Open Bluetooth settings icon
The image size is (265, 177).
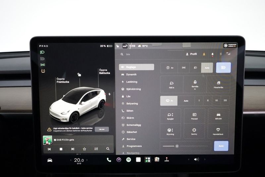[221, 54]
